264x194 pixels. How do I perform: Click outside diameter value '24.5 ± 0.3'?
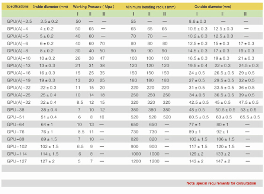coord(248,66)
